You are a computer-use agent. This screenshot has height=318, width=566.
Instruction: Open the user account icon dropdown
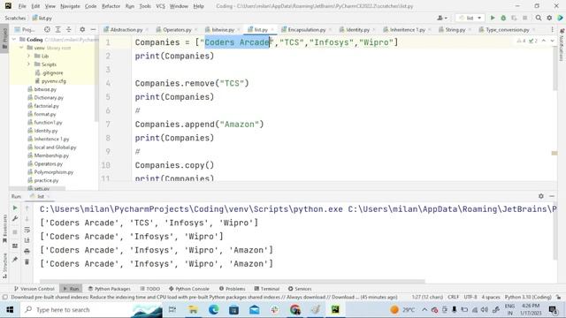[x=442, y=18]
